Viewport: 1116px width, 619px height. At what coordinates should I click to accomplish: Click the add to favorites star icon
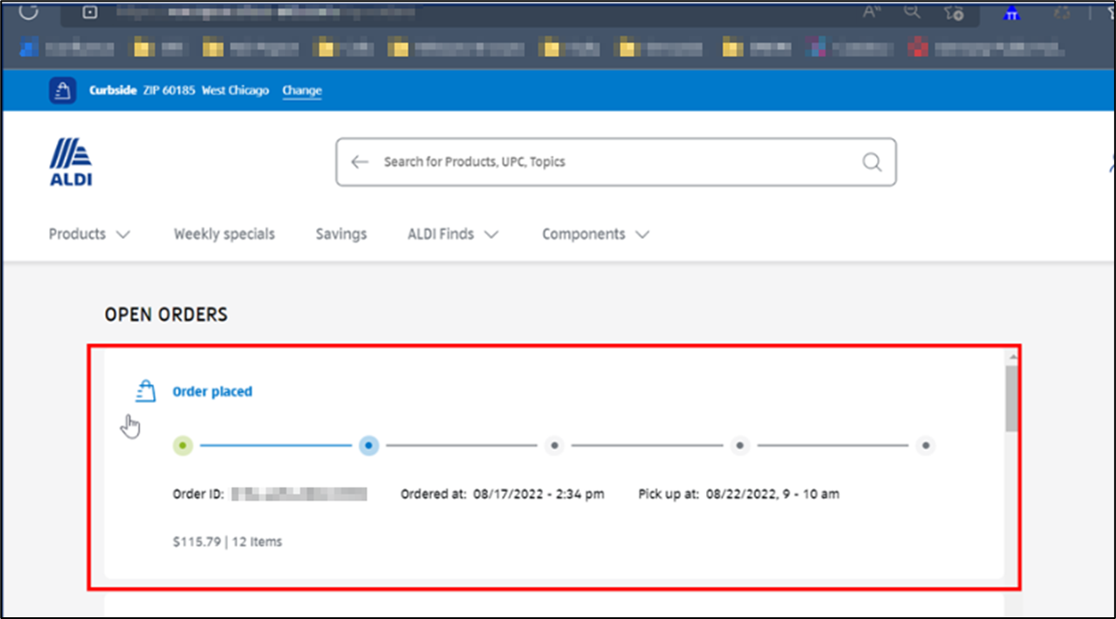tap(955, 12)
